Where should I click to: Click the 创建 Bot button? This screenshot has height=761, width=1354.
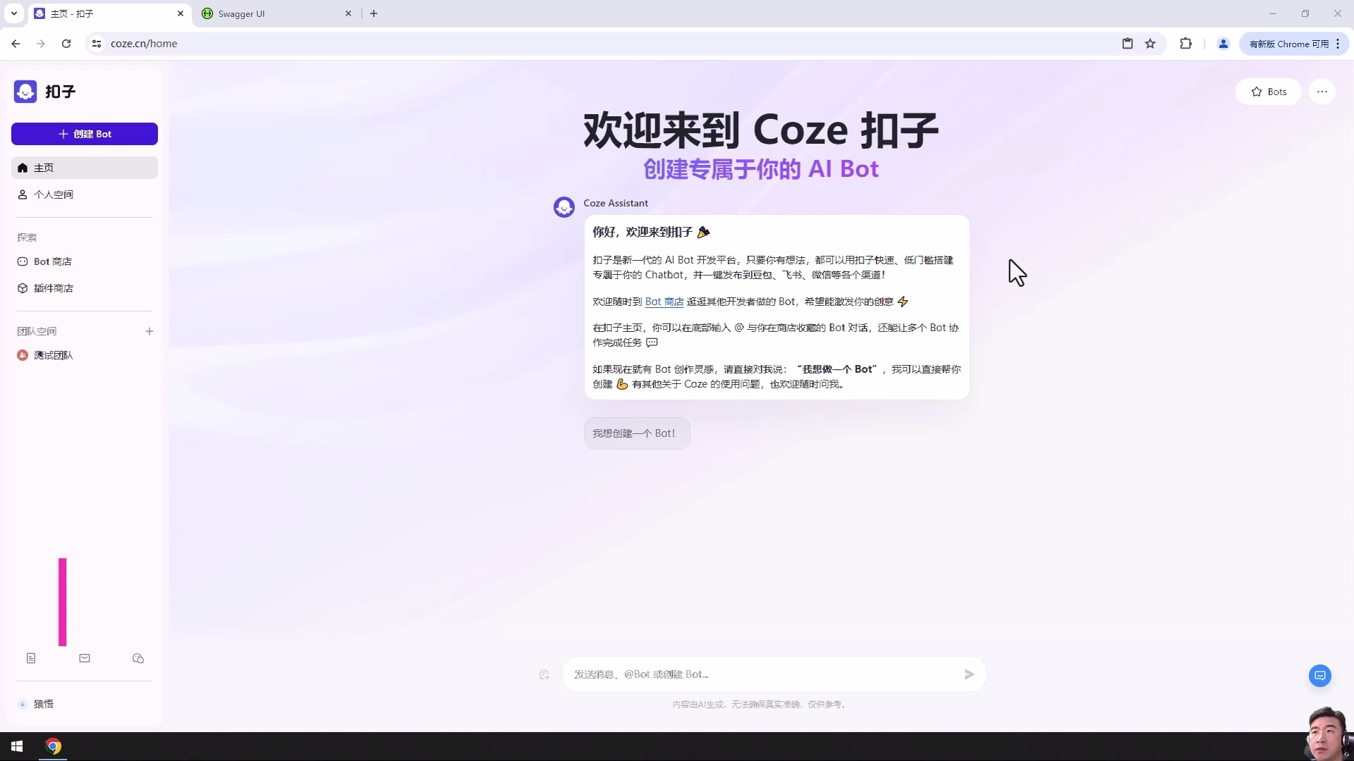tap(85, 134)
